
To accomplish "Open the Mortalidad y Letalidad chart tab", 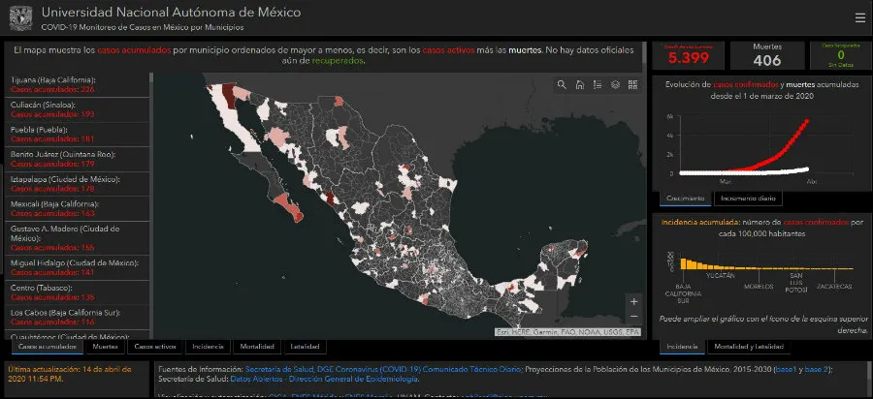I will 750,346.
